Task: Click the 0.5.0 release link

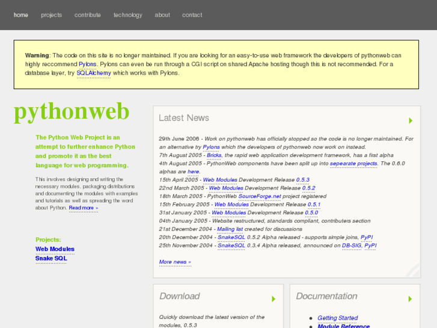Action: 311,212
